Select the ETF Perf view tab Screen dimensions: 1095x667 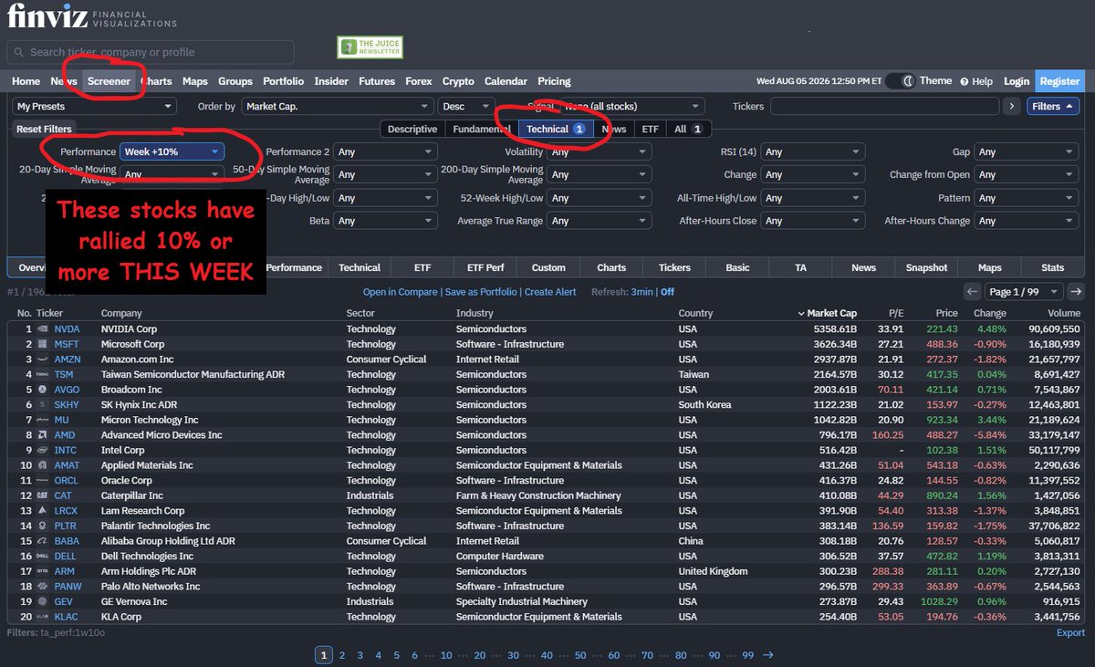[x=485, y=267]
